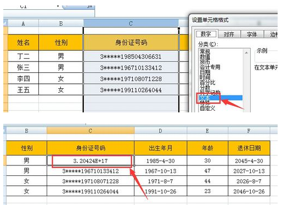This screenshot has width=293, height=205.
Task: Select the ID cell beside birth date 1967-10-13
Action: [91, 171]
